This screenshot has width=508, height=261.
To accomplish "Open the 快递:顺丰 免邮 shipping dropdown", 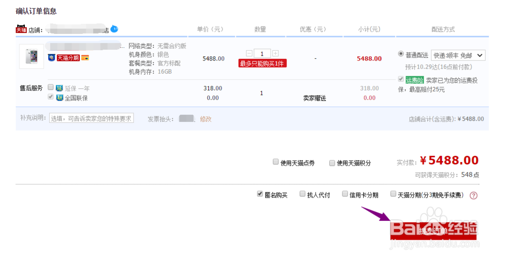I will tap(458, 55).
